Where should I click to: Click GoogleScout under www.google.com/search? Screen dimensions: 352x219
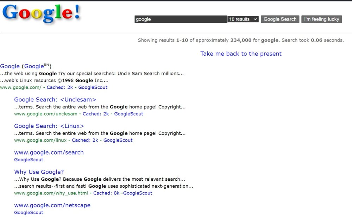29,160
